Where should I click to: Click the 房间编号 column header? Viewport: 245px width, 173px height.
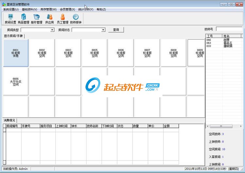point(13,126)
